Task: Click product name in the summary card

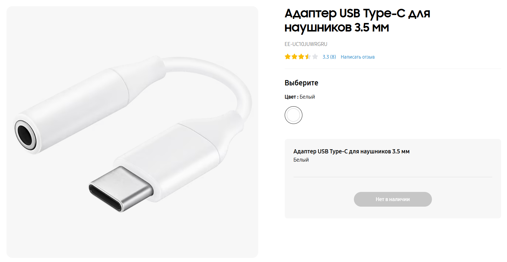Action: point(352,151)
